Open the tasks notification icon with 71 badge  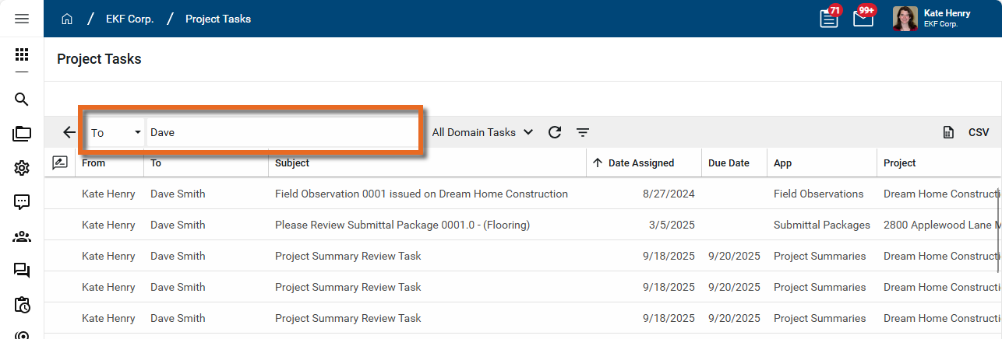829,19
